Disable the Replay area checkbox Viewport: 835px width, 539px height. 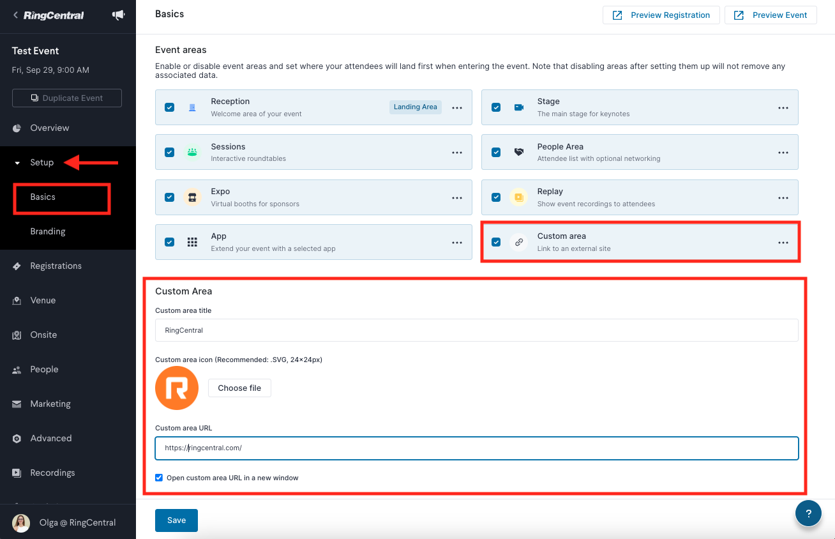[x=496, y=197]
